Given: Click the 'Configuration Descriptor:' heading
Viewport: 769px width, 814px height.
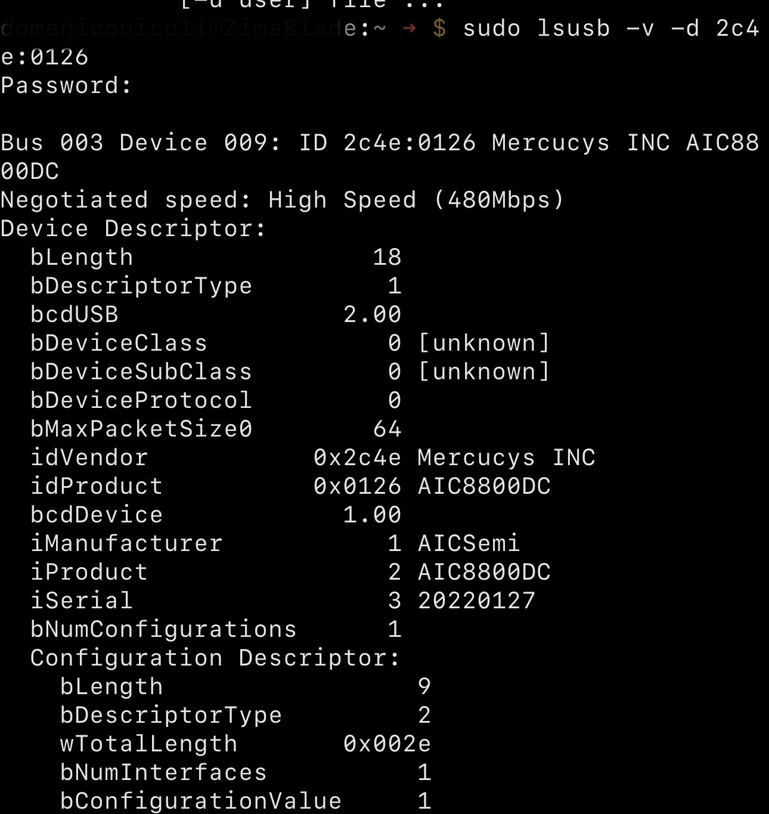Looking at the screenshot, I should tap(215, 658).
